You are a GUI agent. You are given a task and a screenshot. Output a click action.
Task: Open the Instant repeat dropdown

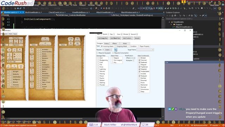(x=108, y=50)
